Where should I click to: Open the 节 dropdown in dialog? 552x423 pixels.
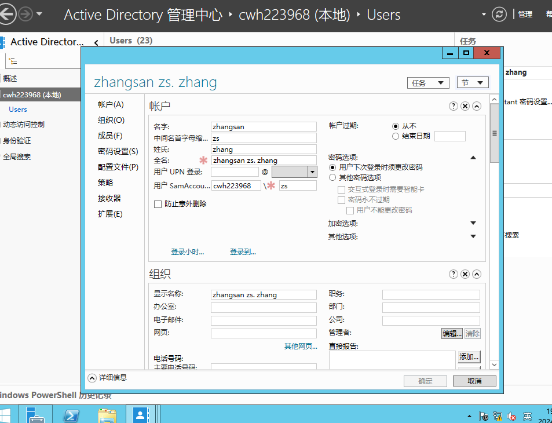473,83
